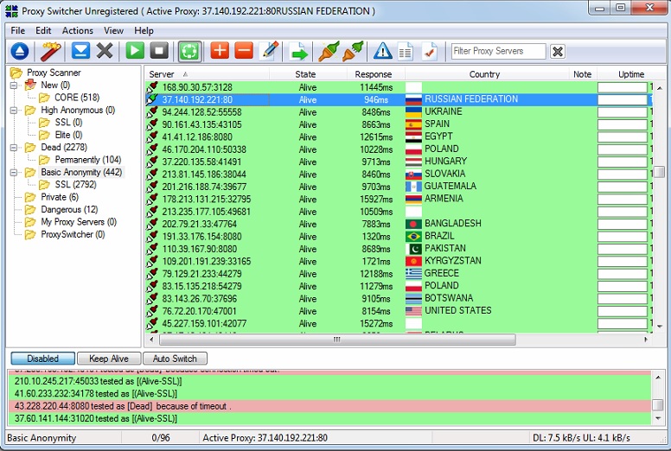Sort by the Server column header
Screen dimensions: 671x451
point(208,74)
